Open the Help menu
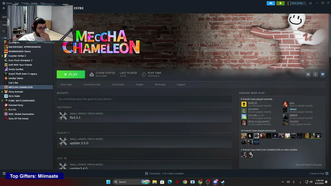The height and width of the screenshot is (186, 331). pos(42,3)
